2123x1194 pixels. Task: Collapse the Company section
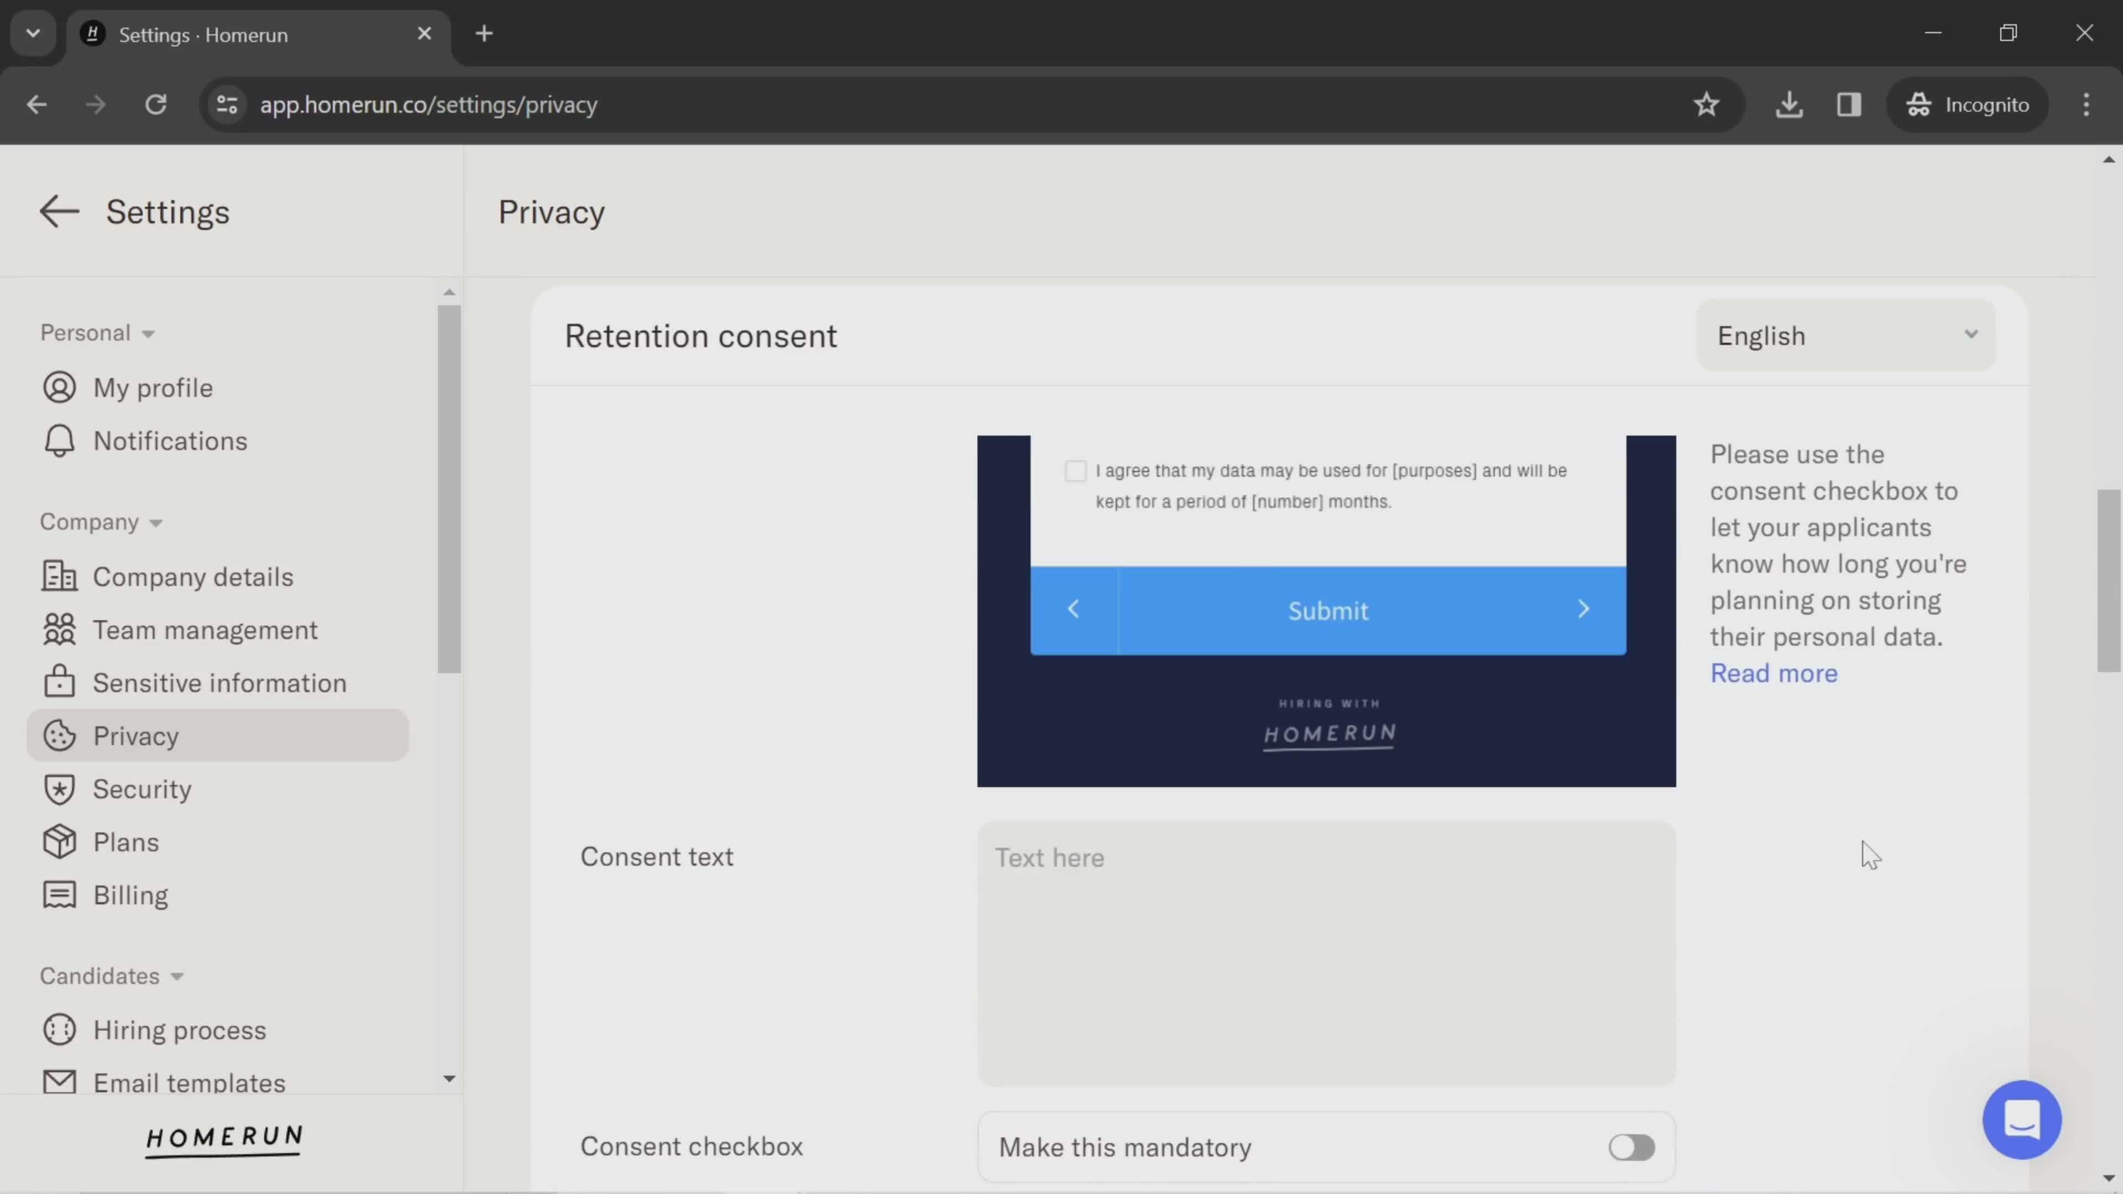101,522
